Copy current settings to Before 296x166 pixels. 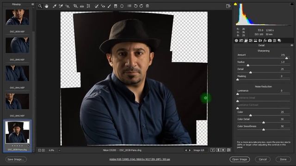223,150
